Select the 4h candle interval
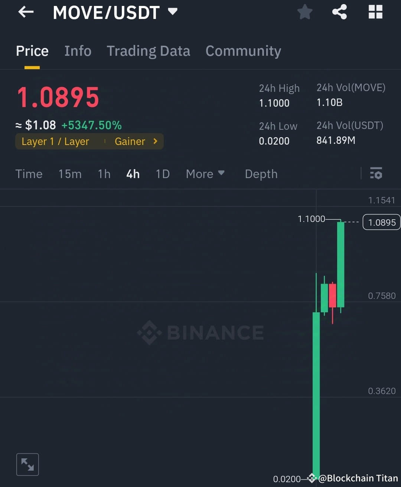Image resolution: width=401 pixels, height=487 pixels. click(133, 174)
